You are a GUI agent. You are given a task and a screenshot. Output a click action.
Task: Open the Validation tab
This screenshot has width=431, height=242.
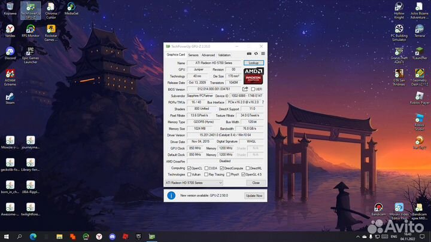pyautogui.click(x=224, y=54)
